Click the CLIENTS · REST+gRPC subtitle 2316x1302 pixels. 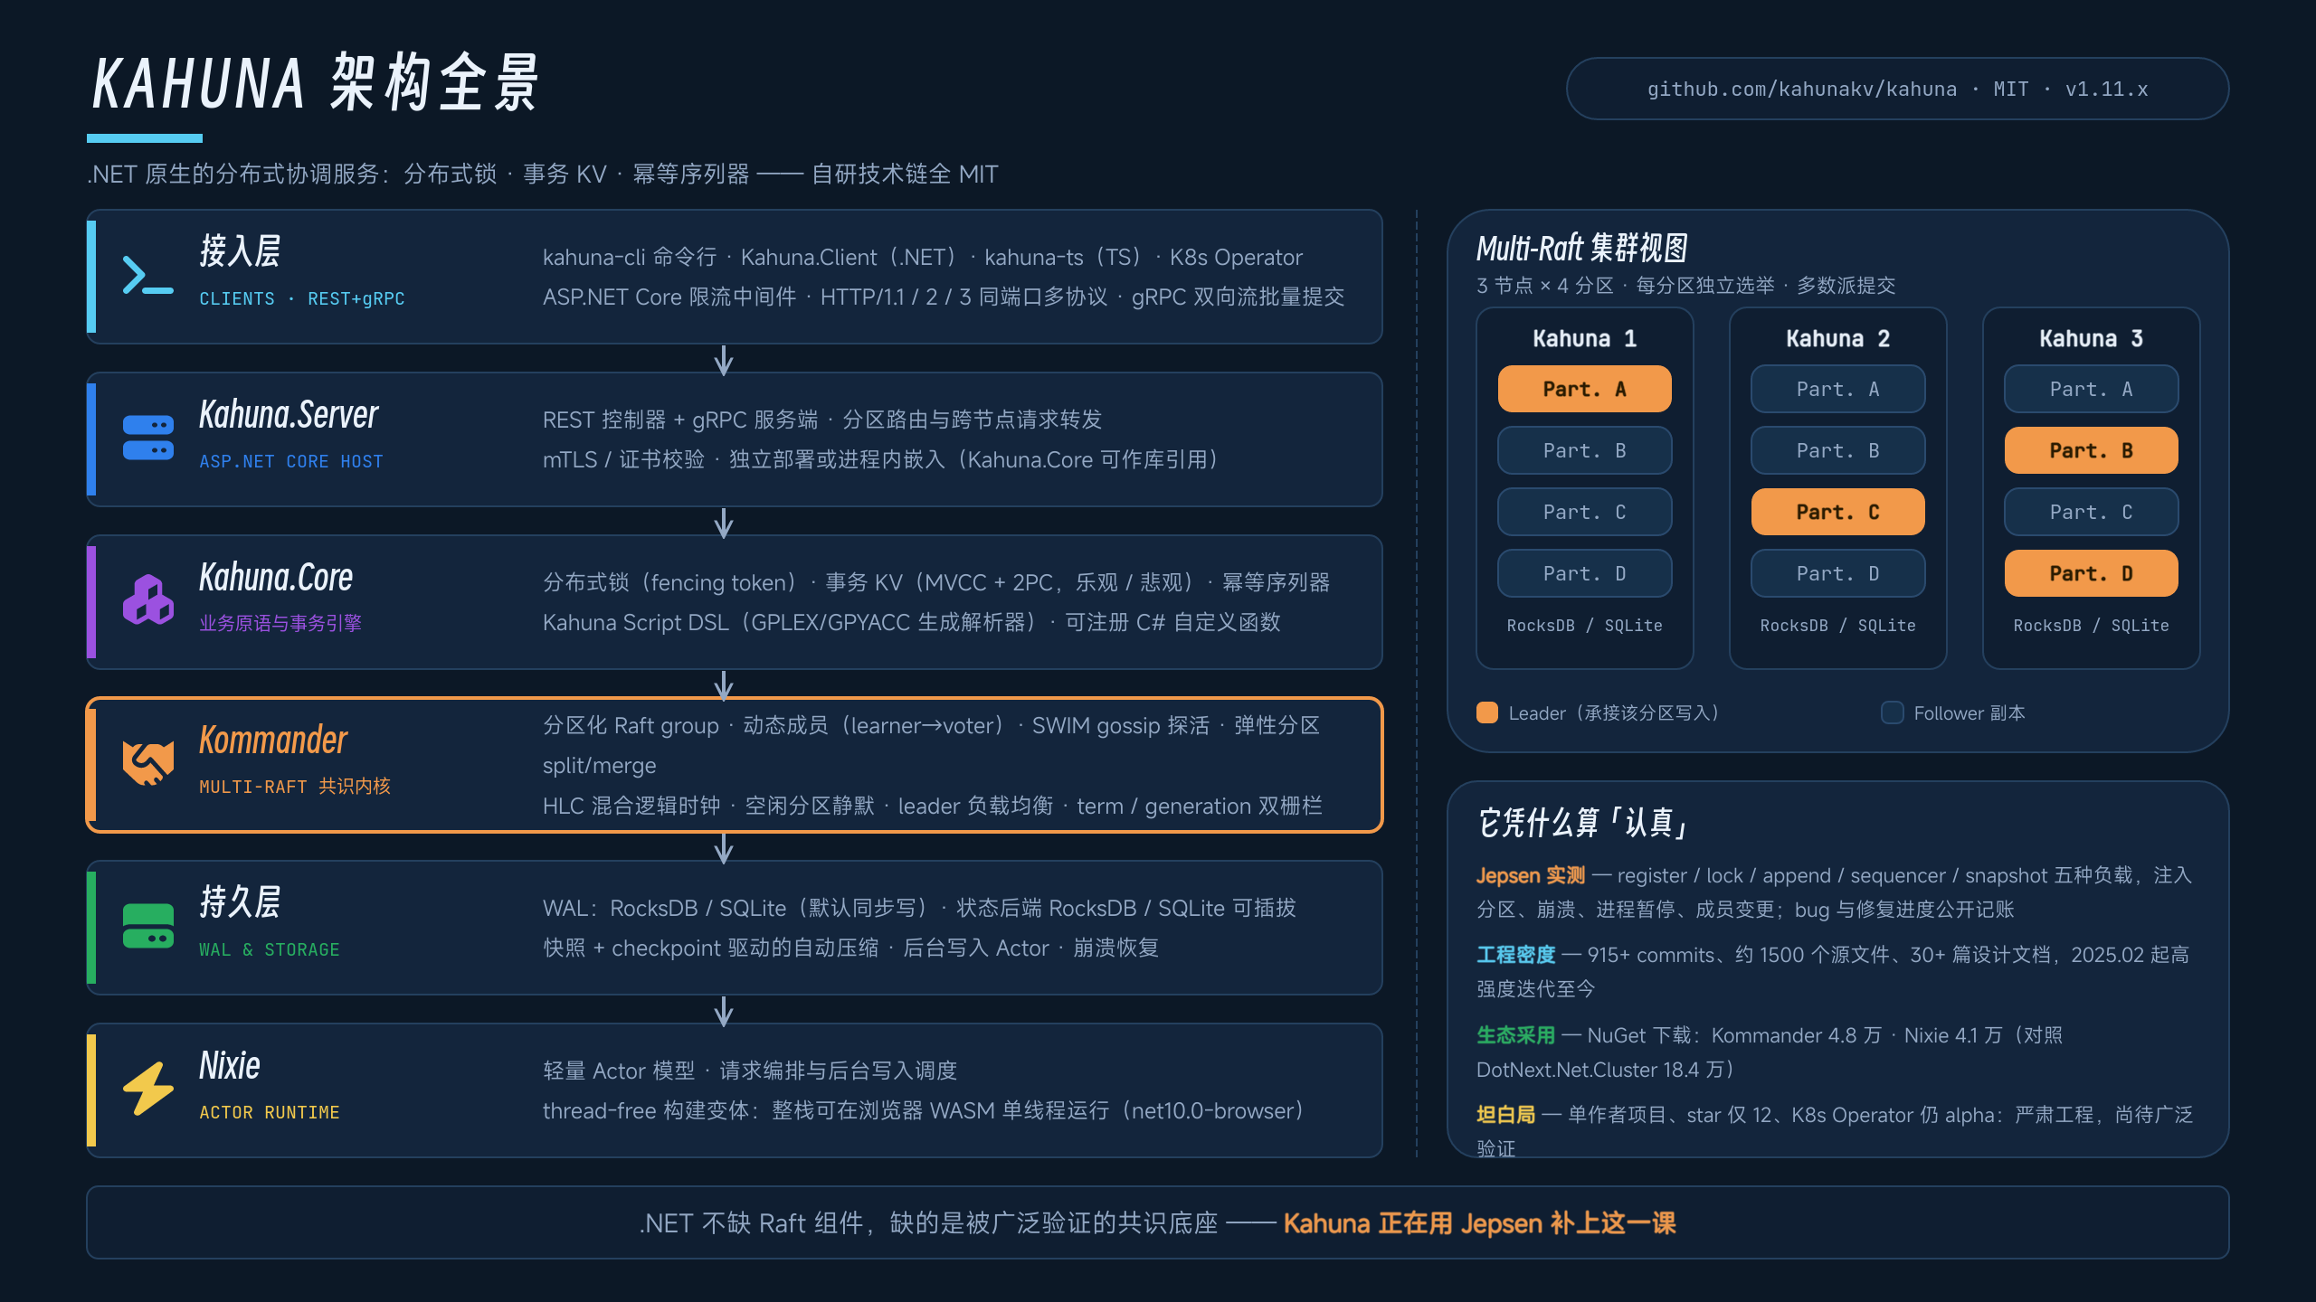(302, 298)
